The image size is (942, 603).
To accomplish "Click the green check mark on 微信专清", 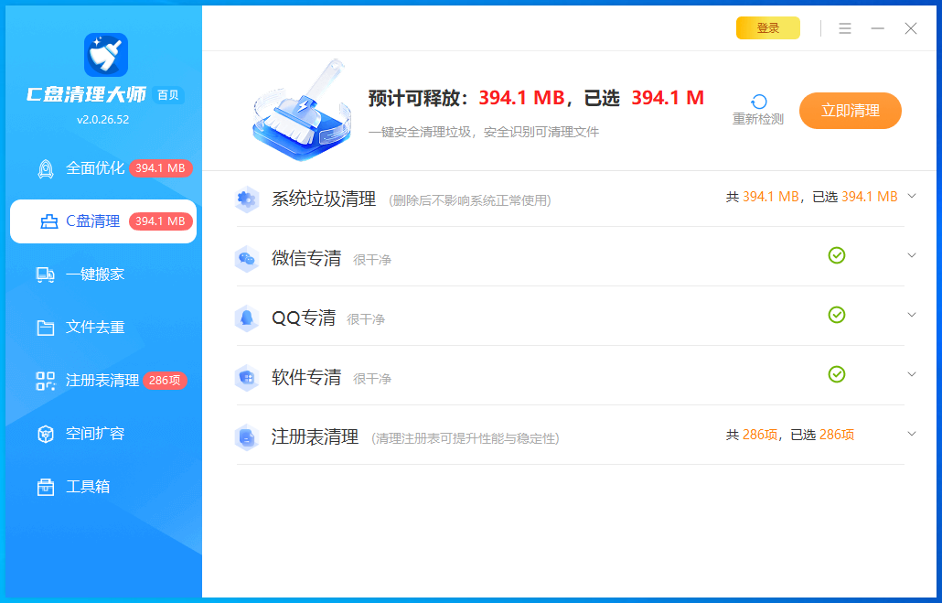I will [x=836, y=255].
